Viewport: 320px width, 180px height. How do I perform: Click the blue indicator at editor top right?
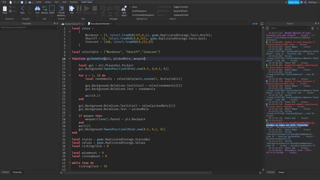[255, 23]
